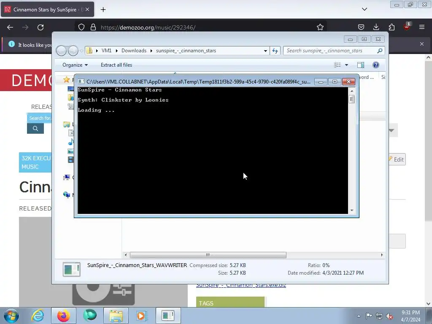
Task: Open Firefox downloads panel
Action: pyautogui.click(x=376, y=27)
